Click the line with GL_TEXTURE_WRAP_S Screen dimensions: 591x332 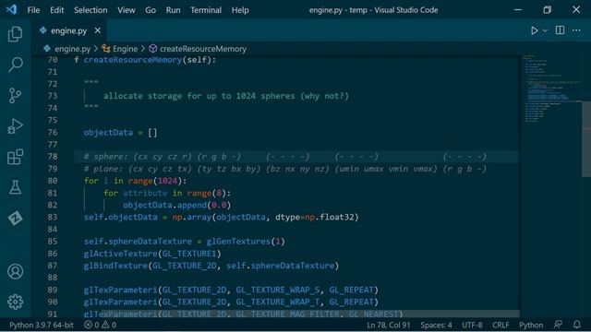pyautogui.click(x=231, y=290)
